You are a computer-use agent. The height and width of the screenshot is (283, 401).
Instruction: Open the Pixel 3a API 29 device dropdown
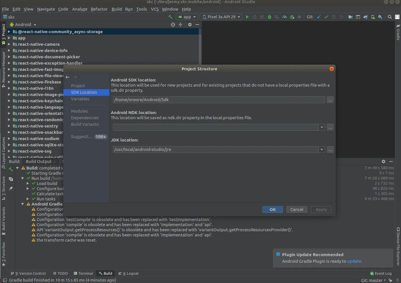221,17
